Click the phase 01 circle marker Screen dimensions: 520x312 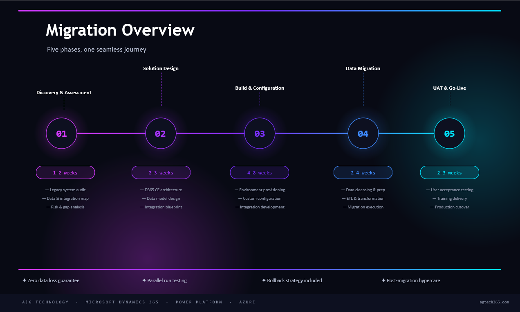point(61,133)
